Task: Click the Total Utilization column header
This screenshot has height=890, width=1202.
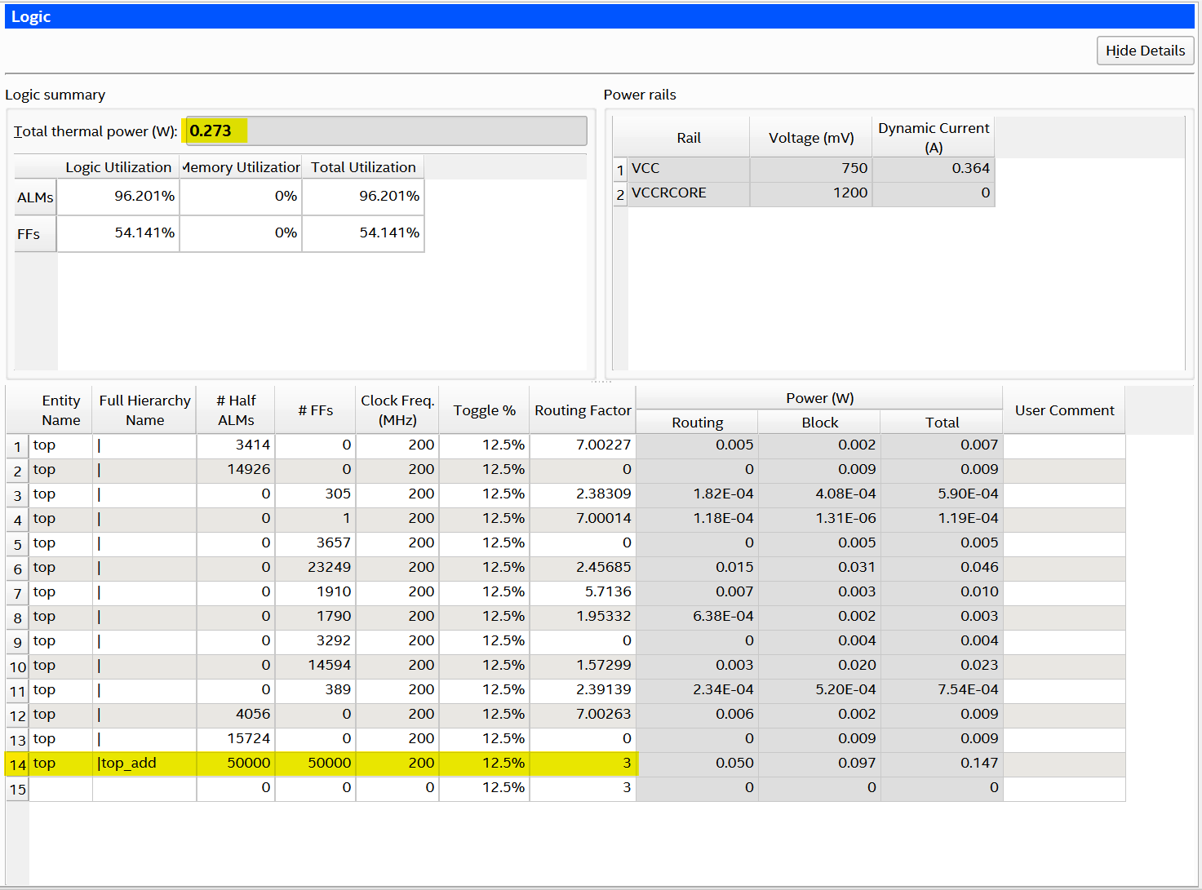Action: point(363,167)
